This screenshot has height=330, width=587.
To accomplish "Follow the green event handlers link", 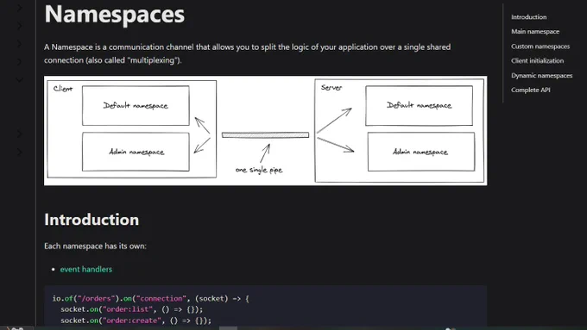I will point(86,270).
